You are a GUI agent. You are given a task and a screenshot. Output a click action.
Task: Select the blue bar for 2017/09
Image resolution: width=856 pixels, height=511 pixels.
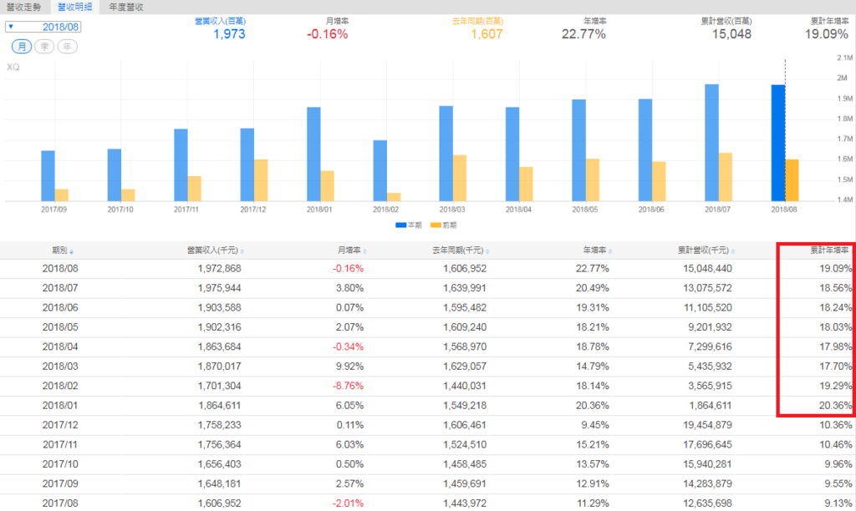click(x=48, y=176)
